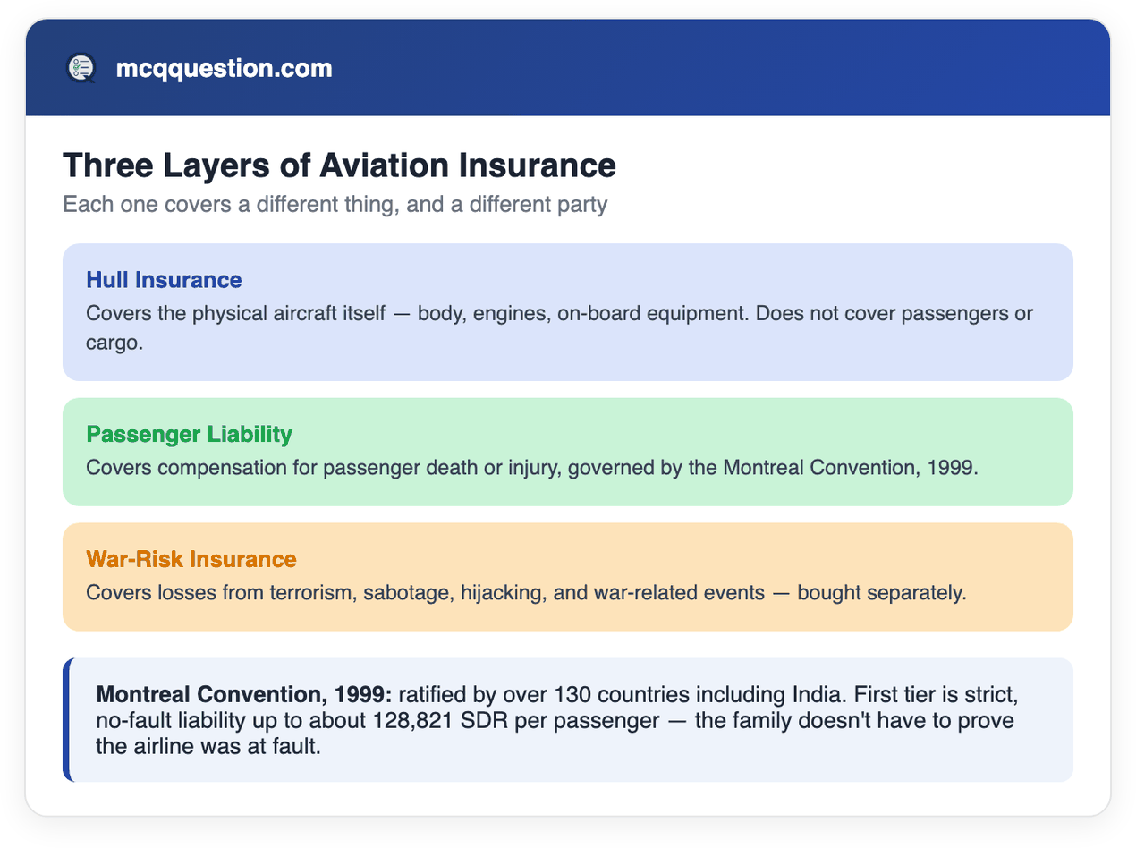Open the green Passenger Liability card

(x=567, y=452)
